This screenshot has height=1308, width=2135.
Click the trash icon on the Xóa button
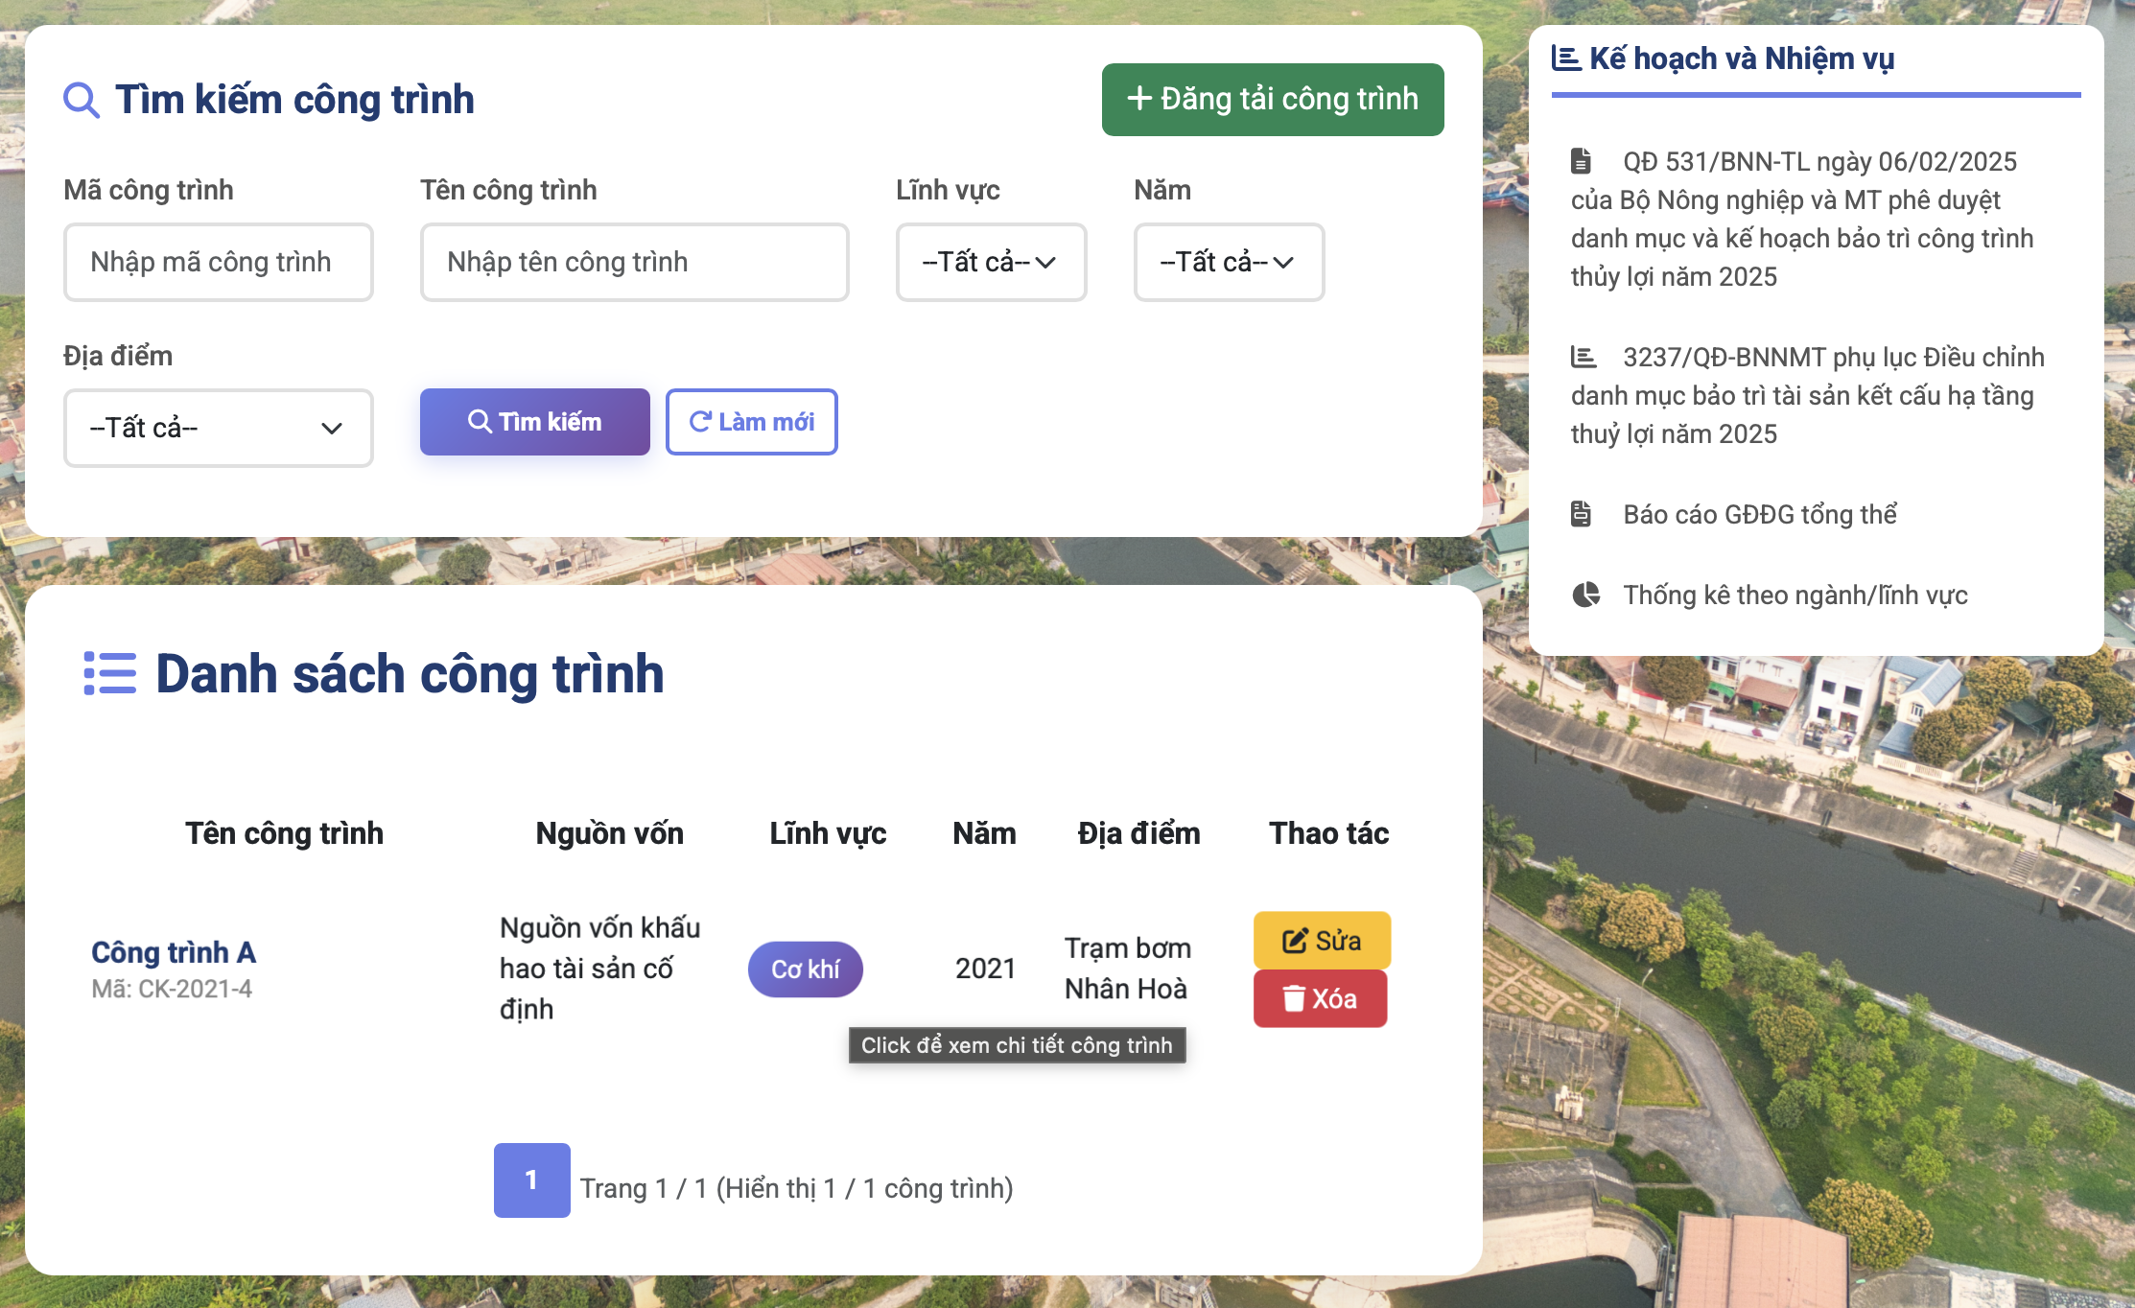1293,998
